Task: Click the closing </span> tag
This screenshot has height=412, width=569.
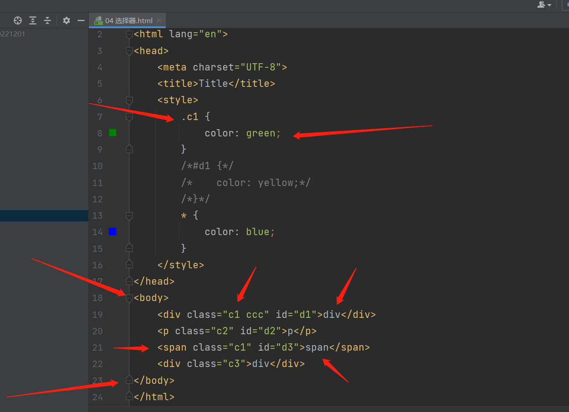Action: click(x=349, y=347)
